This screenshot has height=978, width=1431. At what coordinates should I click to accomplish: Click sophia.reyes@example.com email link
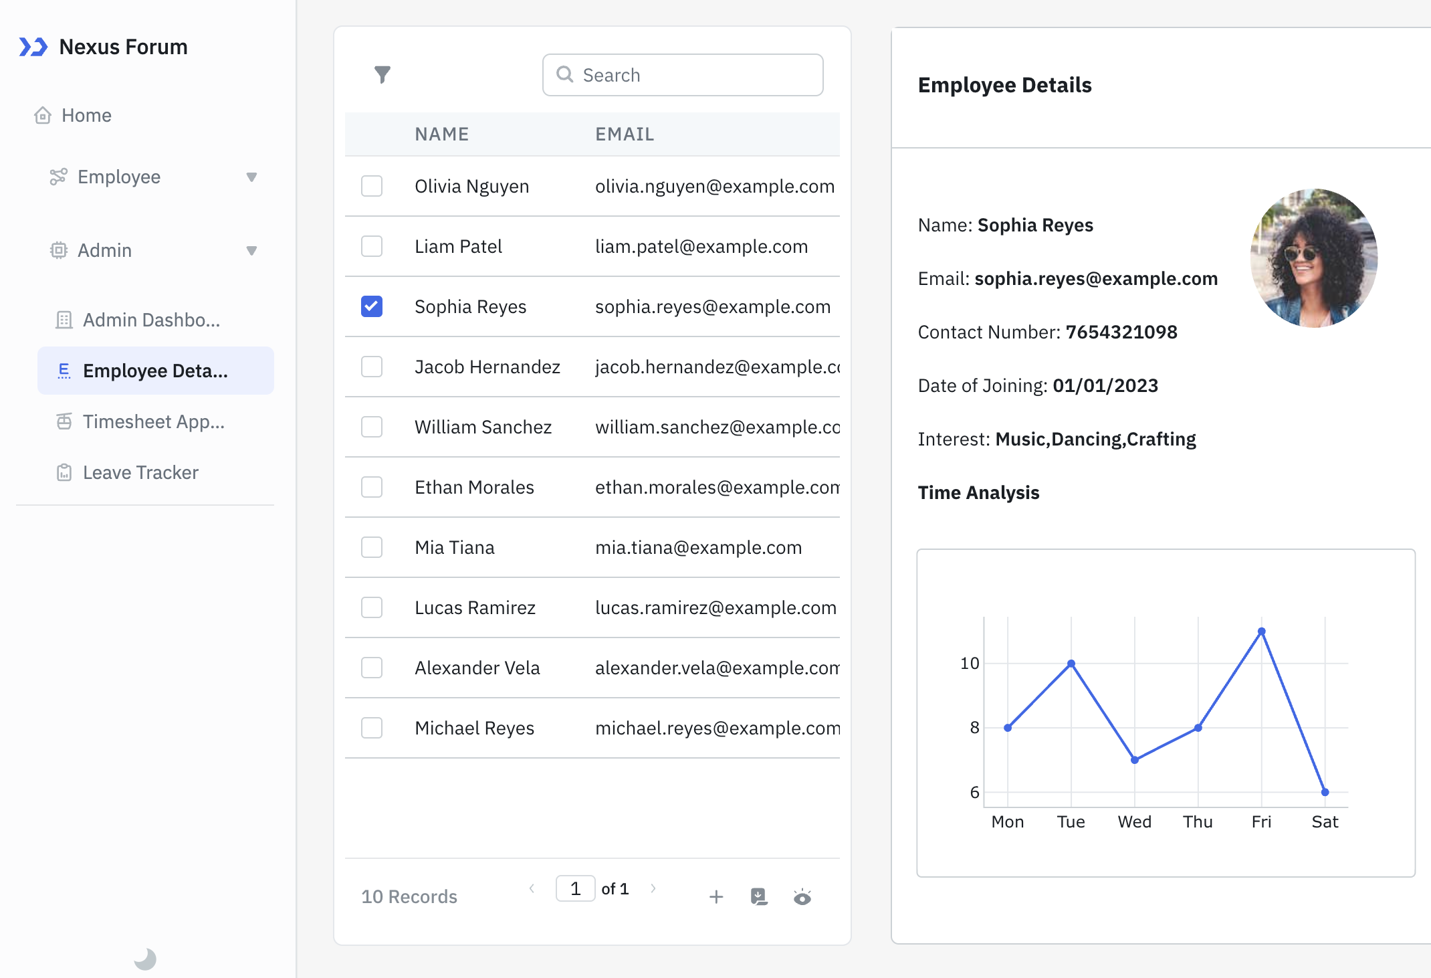1096,278
